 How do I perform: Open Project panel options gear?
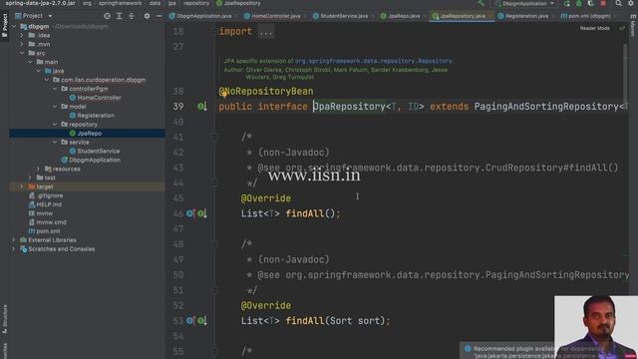click(147, 16)
